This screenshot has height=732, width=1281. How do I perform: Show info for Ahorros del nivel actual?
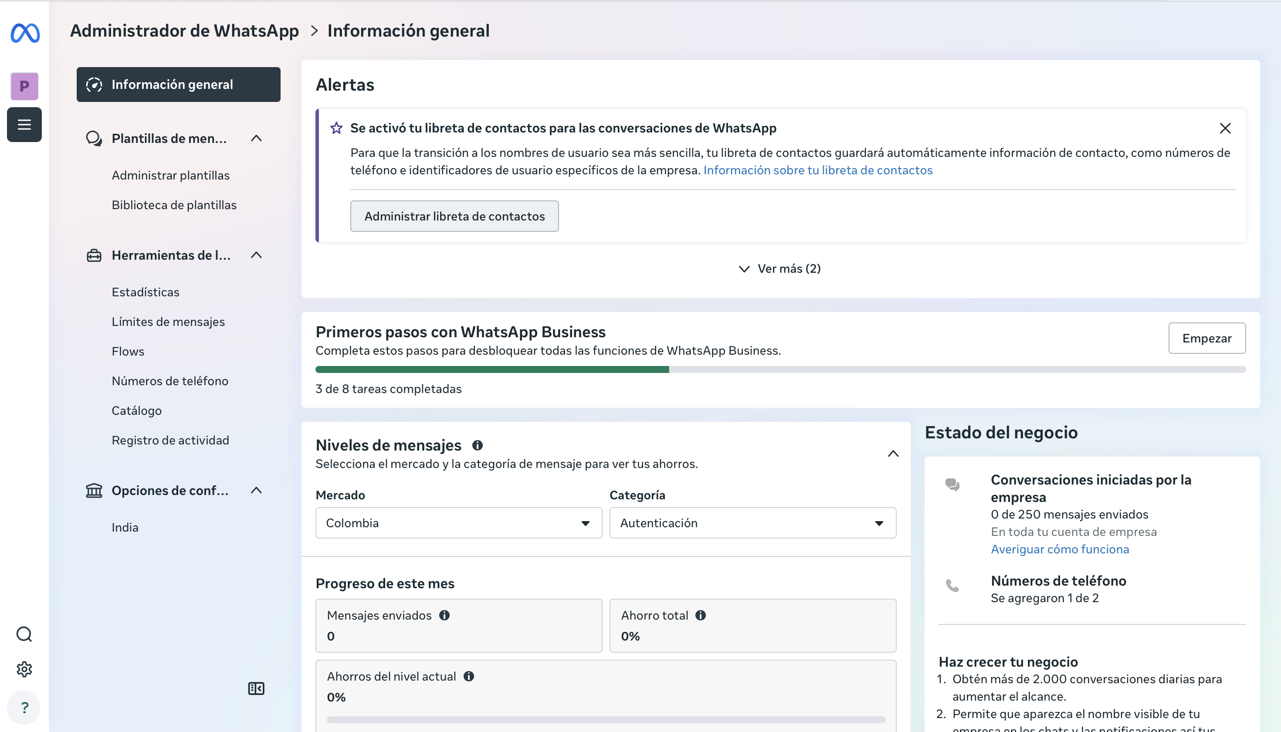click(468, 676)
